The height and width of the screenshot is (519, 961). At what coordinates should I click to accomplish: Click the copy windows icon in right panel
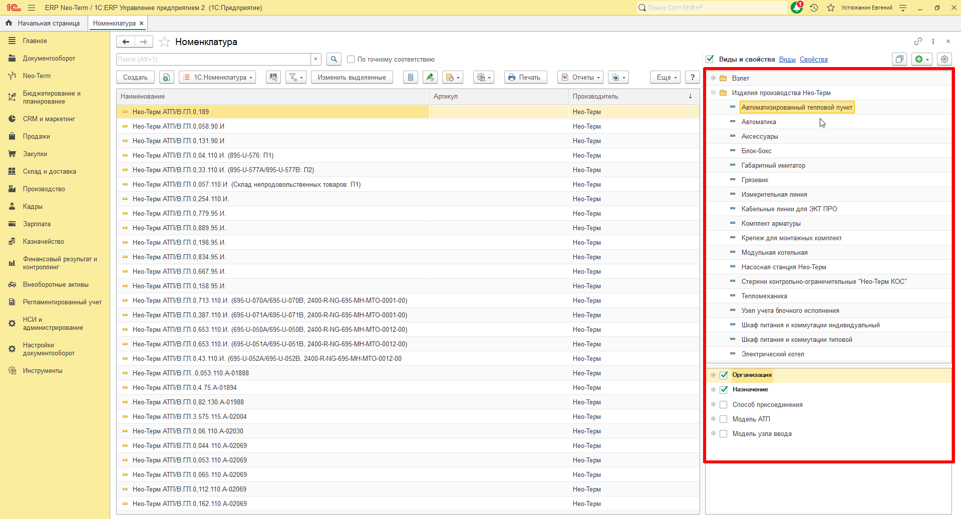click(900, 59)
